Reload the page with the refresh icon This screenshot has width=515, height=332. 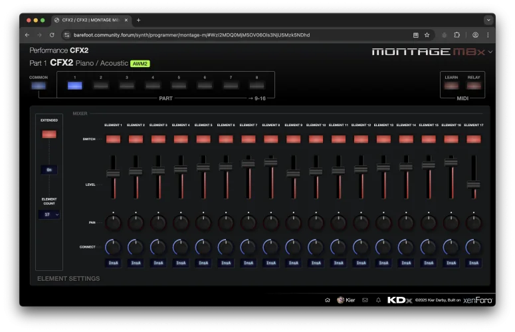point(52,35)
